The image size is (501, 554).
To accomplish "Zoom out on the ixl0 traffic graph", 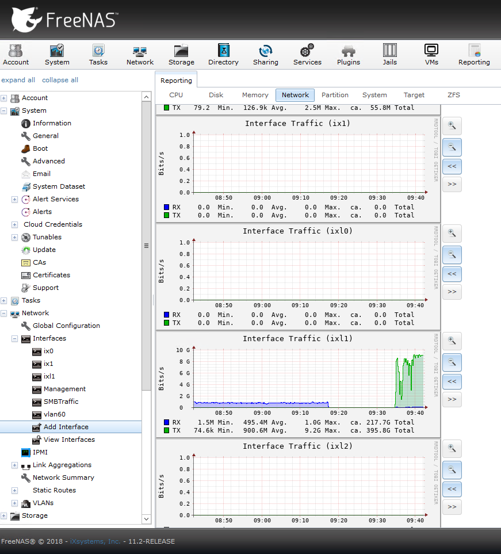I will click(452, 254).
